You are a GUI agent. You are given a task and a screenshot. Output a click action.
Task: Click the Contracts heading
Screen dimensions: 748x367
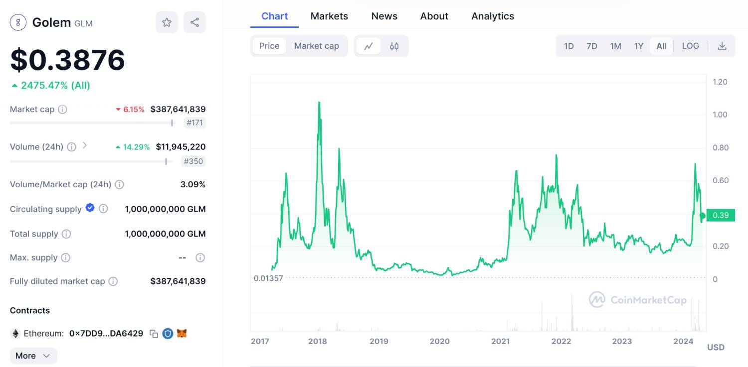click(30, 310)
